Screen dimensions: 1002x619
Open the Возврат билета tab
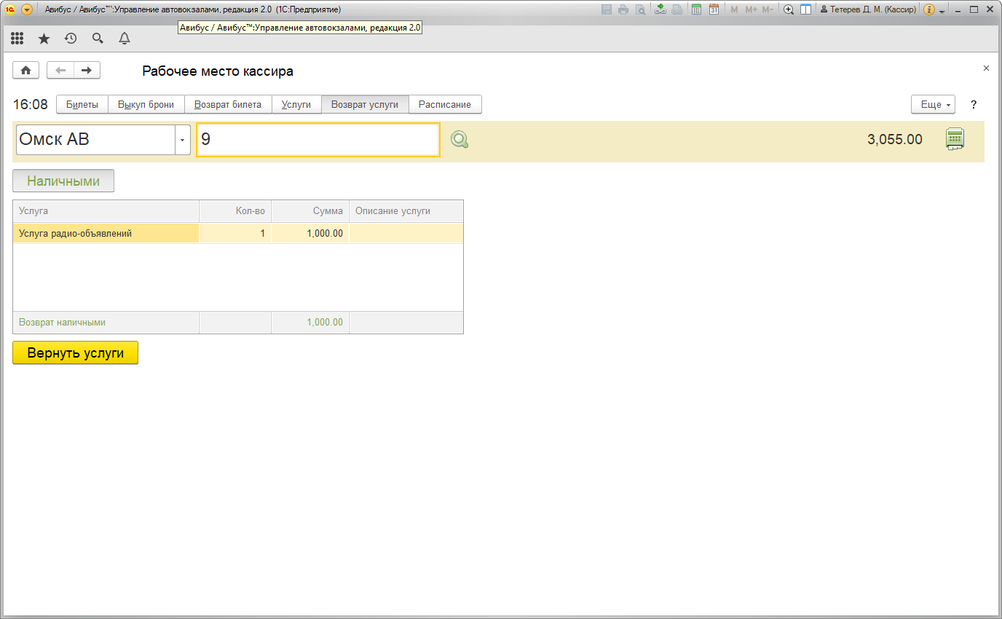pos(228,104)
